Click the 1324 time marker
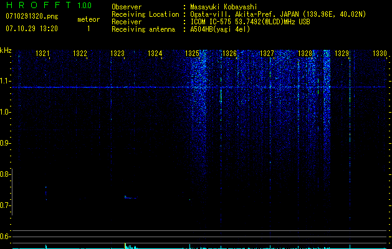The width and height of the screenshot is (392, 249). [155, 53]
